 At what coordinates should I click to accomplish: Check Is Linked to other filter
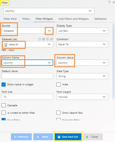4,113
